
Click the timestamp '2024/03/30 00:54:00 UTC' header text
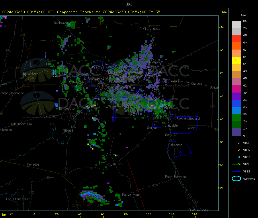point(28,12)
